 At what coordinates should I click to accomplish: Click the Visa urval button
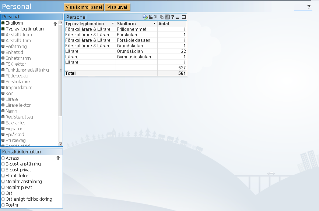click(118, 7)
